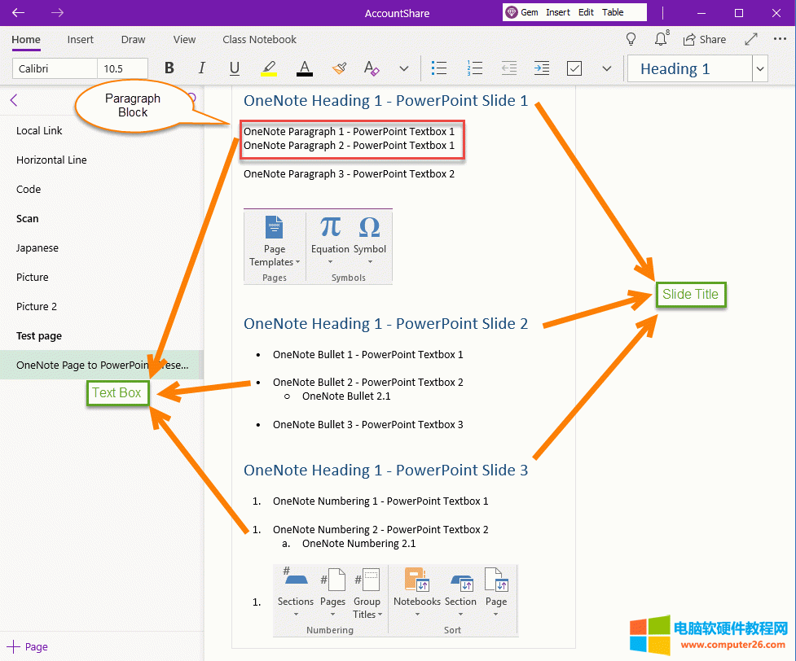Click the lightbulb Tell Me icon
796x661 pixels.
point(631,39)
